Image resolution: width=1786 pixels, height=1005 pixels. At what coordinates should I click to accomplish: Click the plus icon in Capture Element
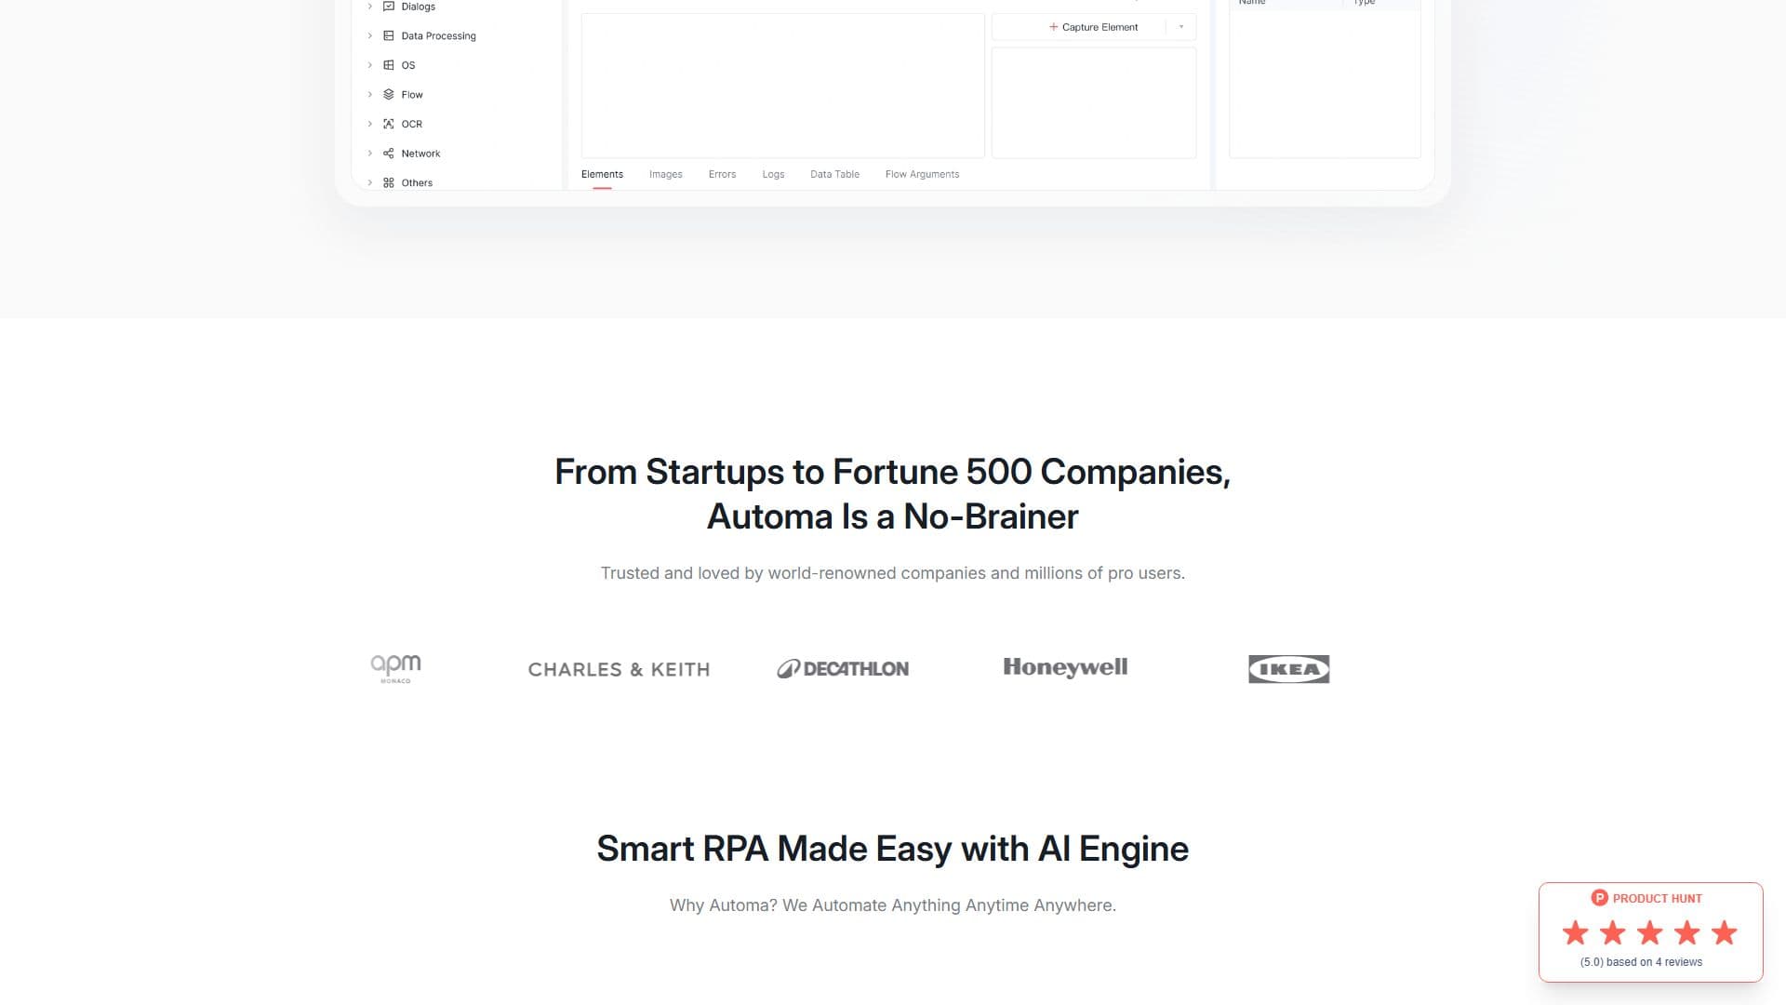(x=1054, y=27)
